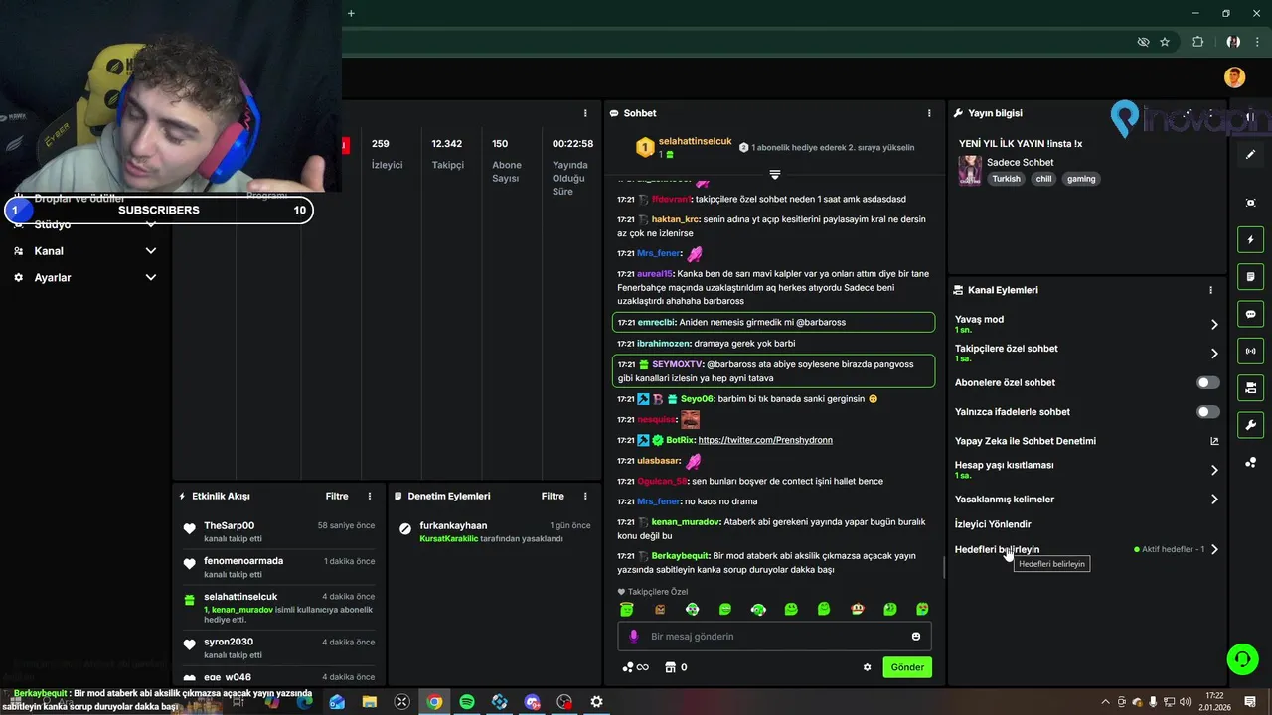
Task: Collapse the chat leaderboard arrow
Action: (x=775, y=174)
